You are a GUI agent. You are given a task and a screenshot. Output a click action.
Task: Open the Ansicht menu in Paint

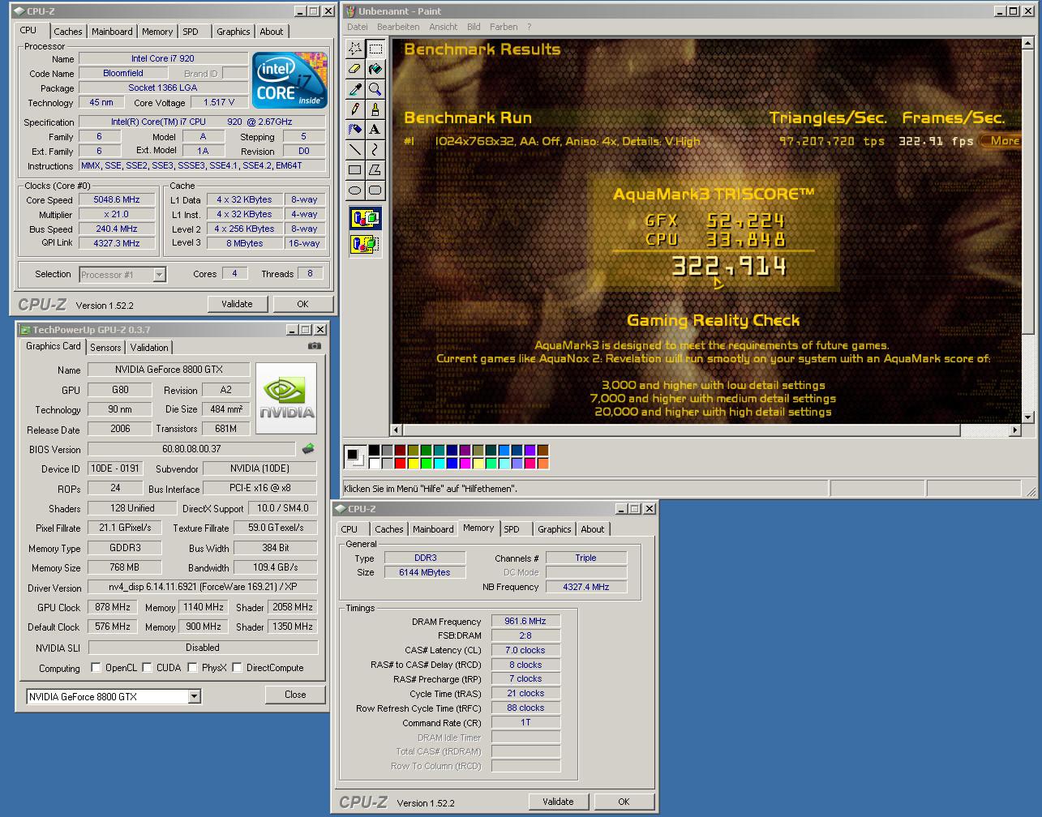[444, 27]
